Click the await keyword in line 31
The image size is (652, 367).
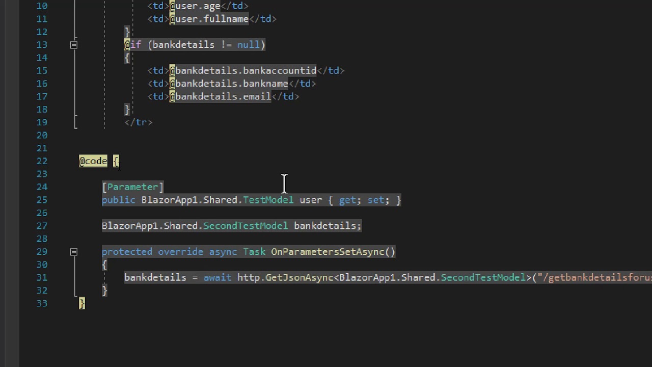[x=218, y=278]
